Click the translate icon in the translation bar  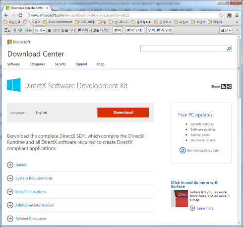(7, 30)
